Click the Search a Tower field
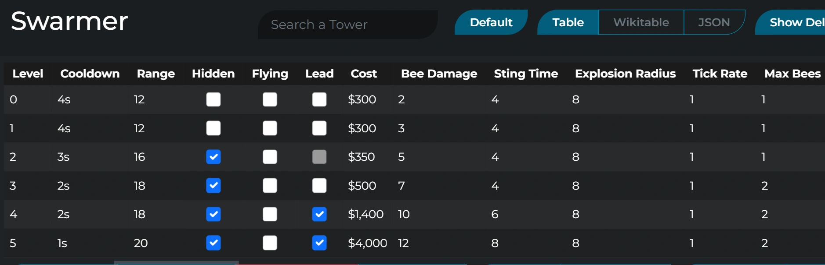 pos(347,25)
